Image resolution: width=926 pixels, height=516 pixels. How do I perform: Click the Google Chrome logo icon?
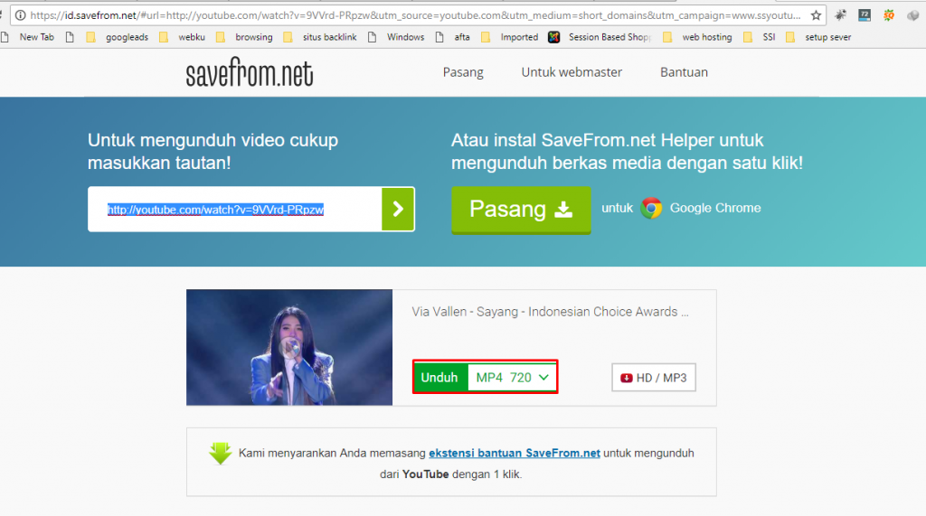(x=651, y=208)
